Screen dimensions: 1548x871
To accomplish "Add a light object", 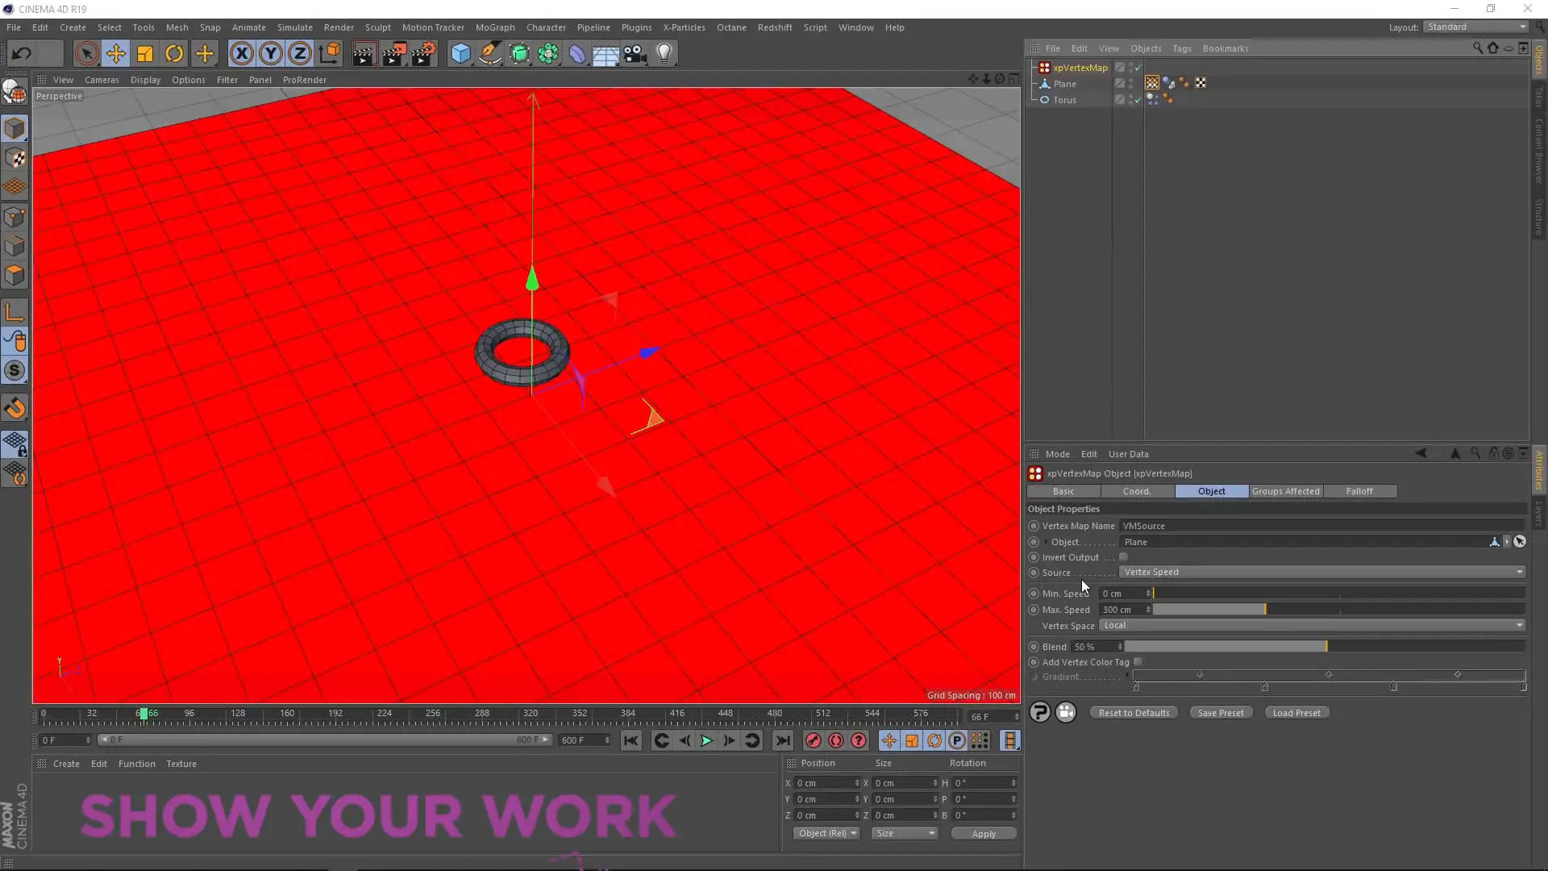I will tap(664, 54).
